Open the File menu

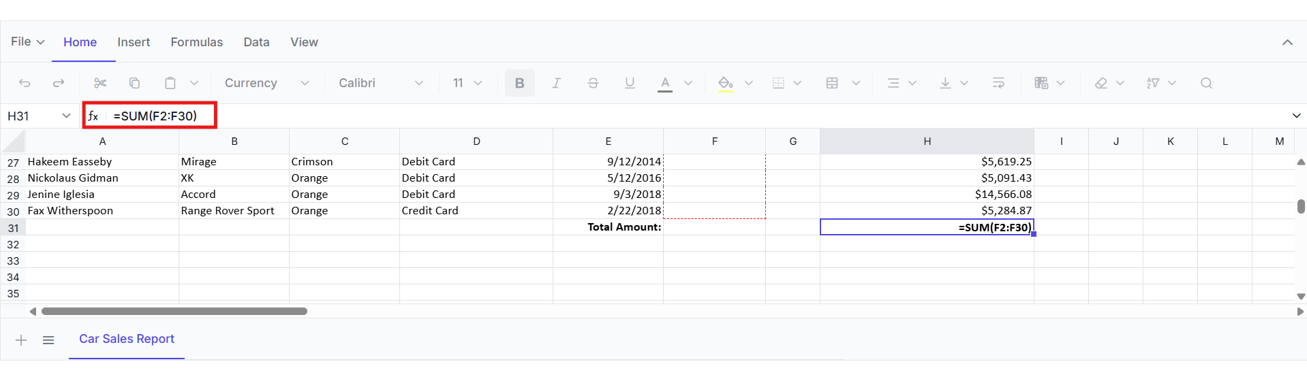[28, 41]
